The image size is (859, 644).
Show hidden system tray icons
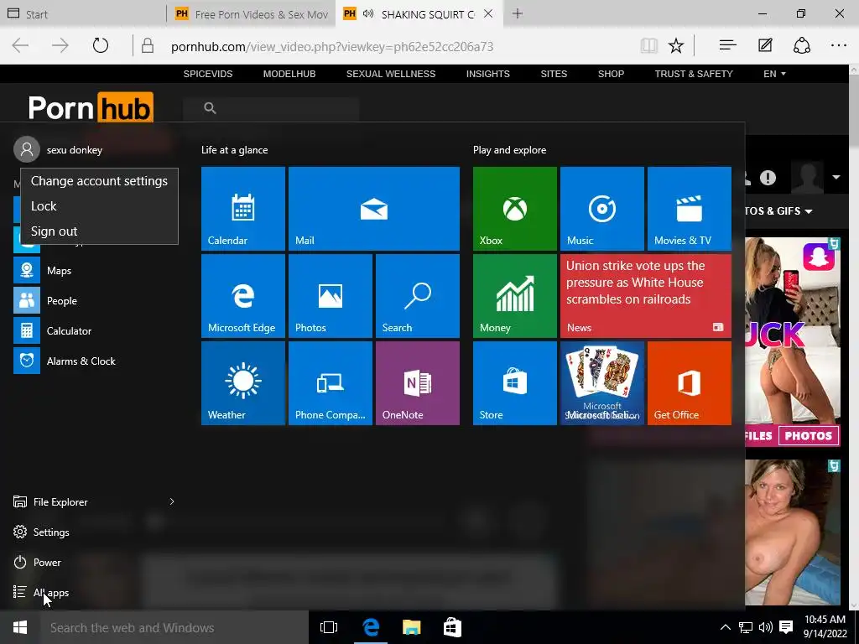[725, 627]
